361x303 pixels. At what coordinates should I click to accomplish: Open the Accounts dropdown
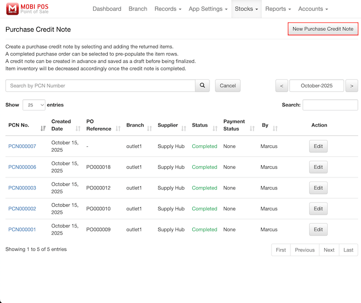coord(313,9)
